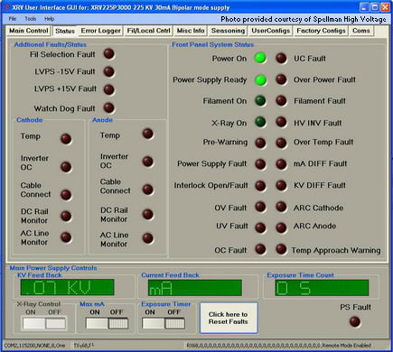393x352 pixels.
Task: Switch Exposure Timer to ON
Action: (153, 323)
